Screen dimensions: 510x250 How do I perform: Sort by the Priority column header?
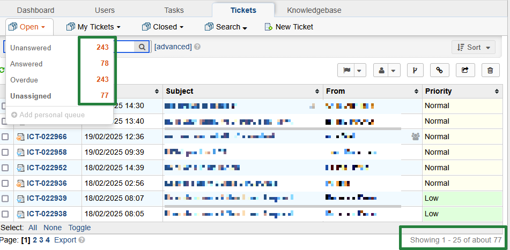(x=438, y=92)
